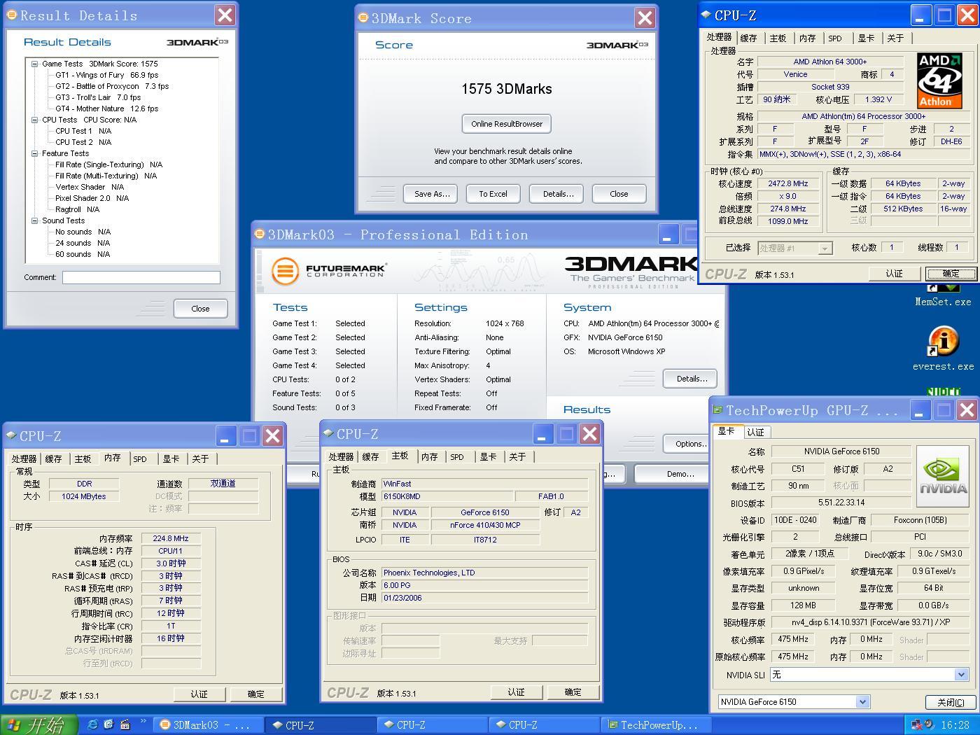The height and width of the screenshot is (735, 980).
Task: Select the Pixel Shader 2.0 tree row
Action: (x=92, y=198)
